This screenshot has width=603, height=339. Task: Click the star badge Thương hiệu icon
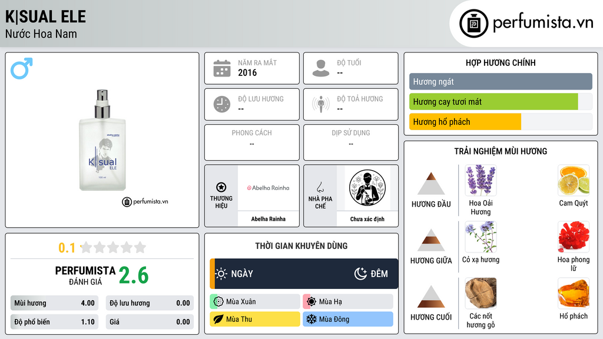coord(221,187)
